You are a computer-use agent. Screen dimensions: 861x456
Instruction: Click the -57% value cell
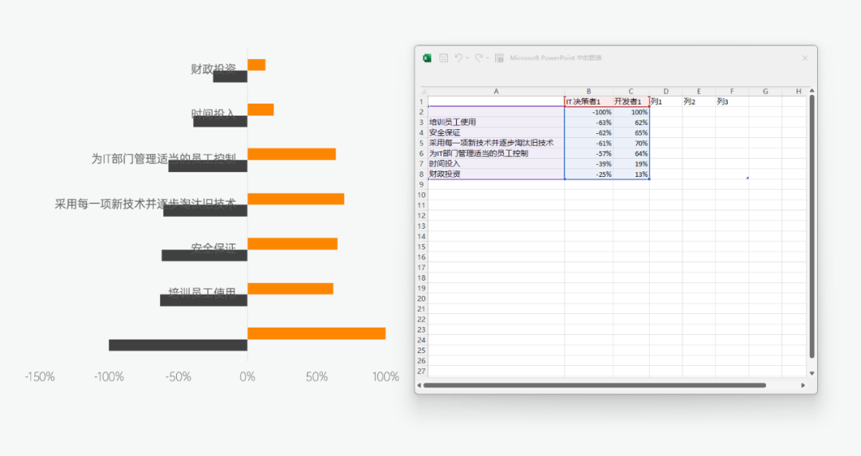click(588, 153)
